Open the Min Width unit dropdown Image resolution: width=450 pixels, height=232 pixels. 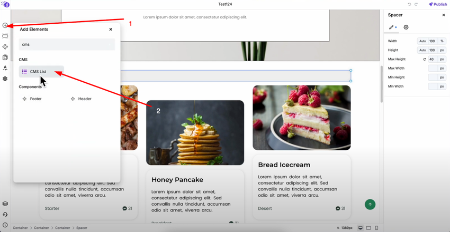point(442,86)
